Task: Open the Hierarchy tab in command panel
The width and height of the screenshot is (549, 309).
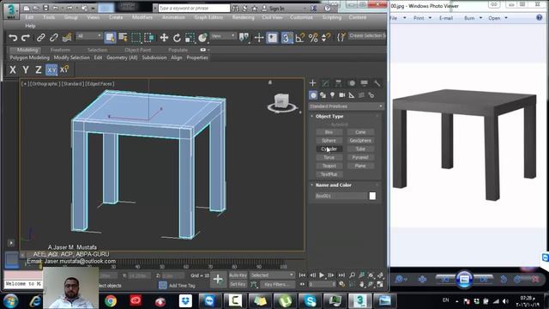Action: point(338,83)
